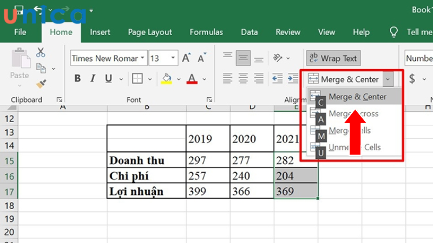
Task: Toggle Italic formatting
Action: [93, 79]
